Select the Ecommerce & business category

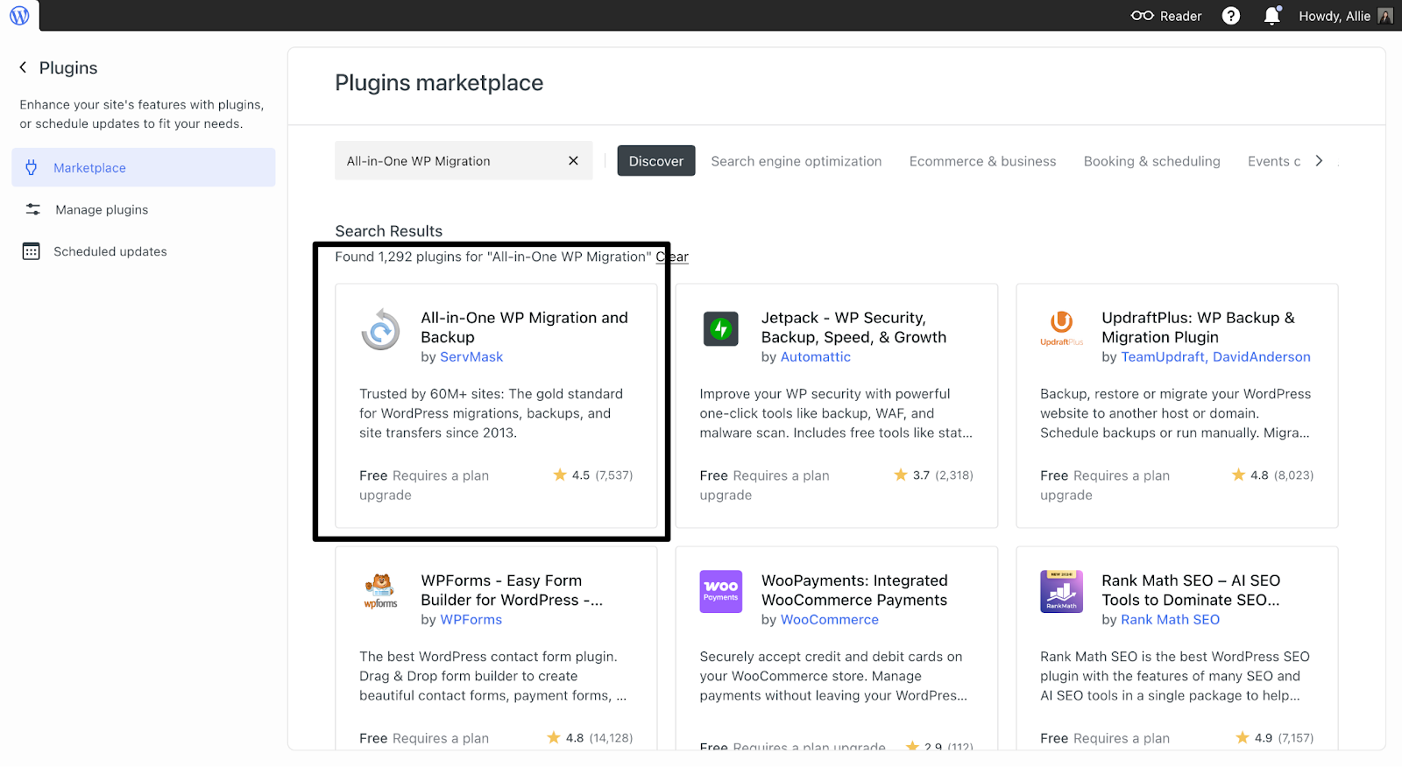coord(982,161)
